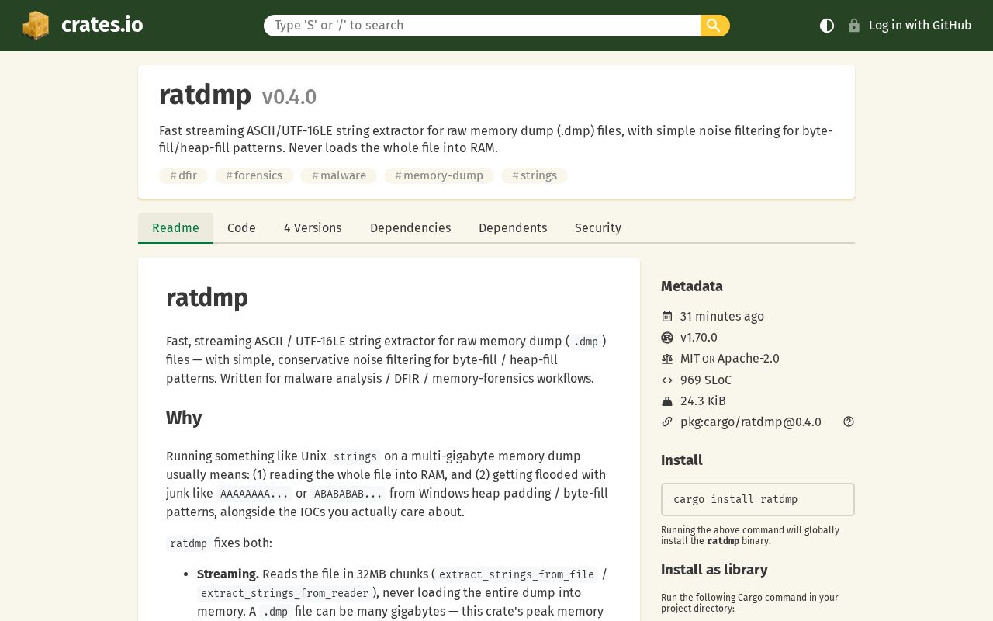The image size is (993, 621).
Task: Click the MIT license link
Action: pyautogui.click(x=690, y=359)
